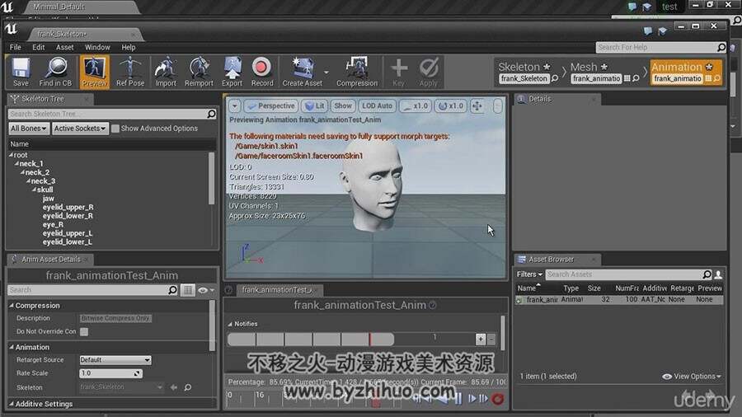This screenshot has width=742, height=417.
Task: Find frank_Skeleton in content browser via magnifier
Action: click(x=555, y=78)
